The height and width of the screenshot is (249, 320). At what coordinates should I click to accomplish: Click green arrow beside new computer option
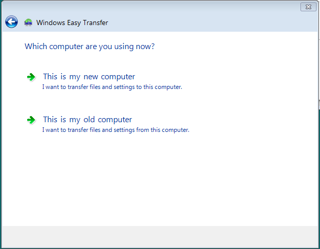click(31, 77)
